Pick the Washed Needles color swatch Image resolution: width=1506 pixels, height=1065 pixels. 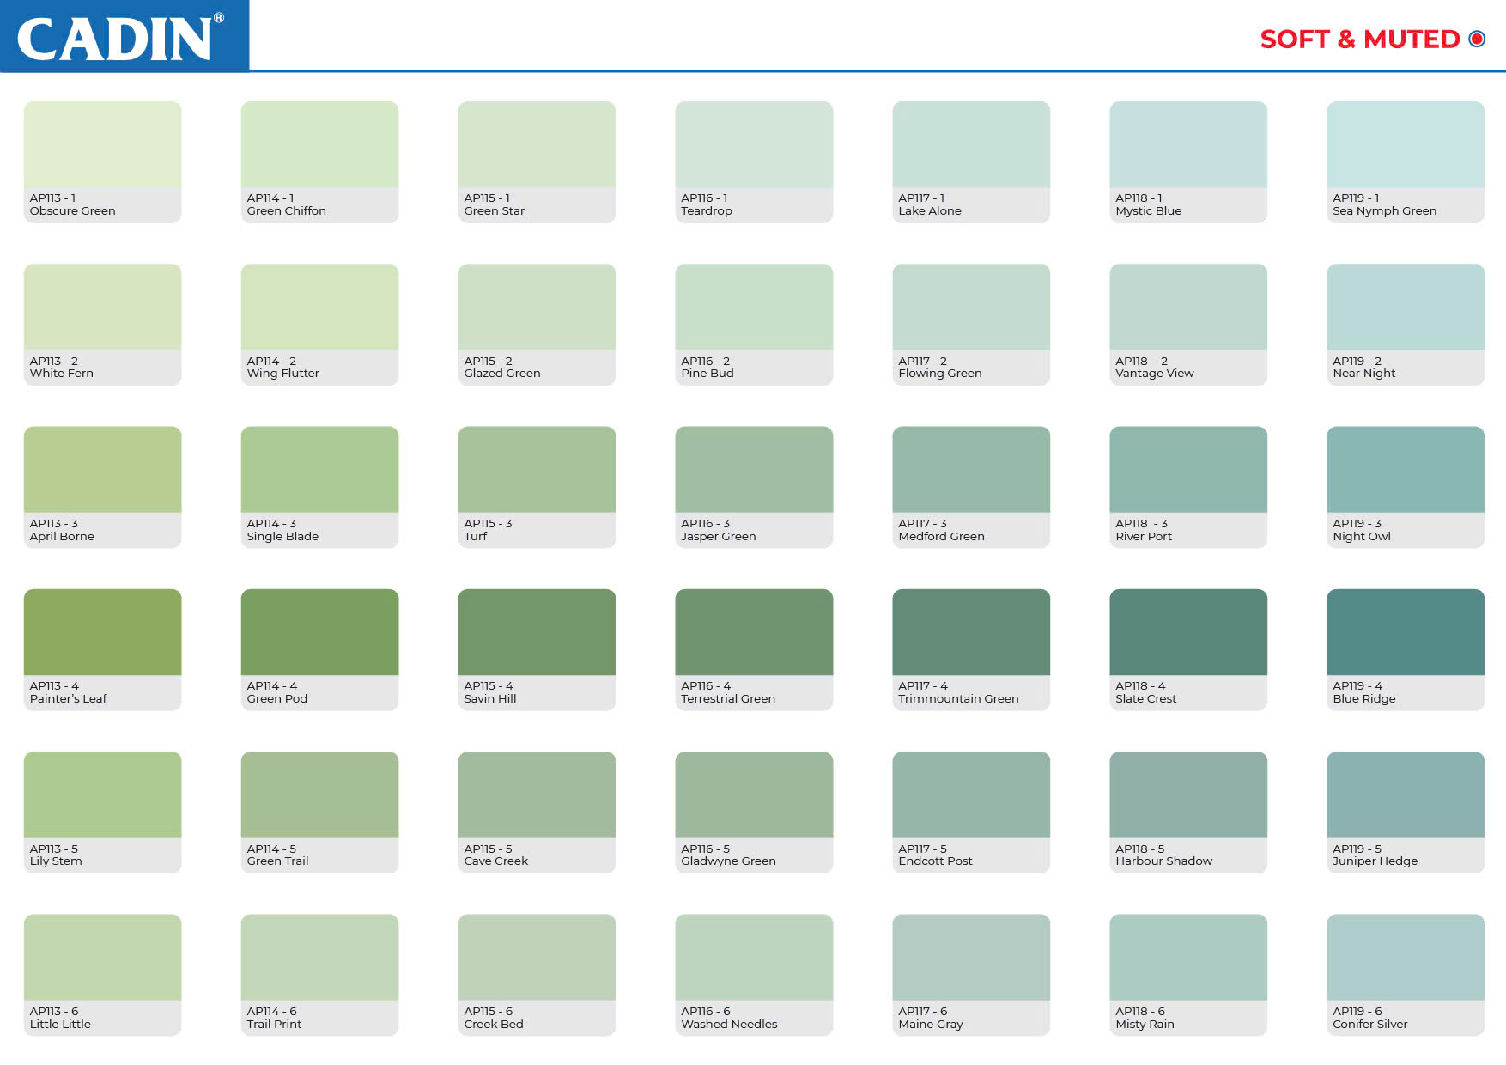[x=754, y=957]
